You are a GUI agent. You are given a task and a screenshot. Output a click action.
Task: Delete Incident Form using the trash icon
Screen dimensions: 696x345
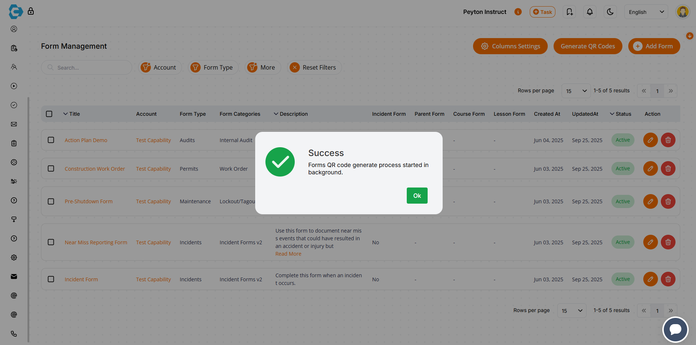(668, 279)
